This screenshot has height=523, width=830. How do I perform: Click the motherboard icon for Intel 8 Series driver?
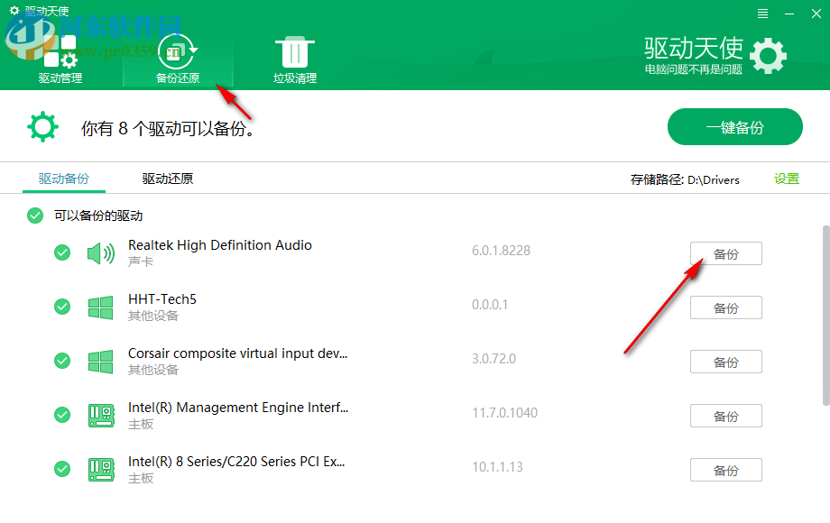click(100, 468)
